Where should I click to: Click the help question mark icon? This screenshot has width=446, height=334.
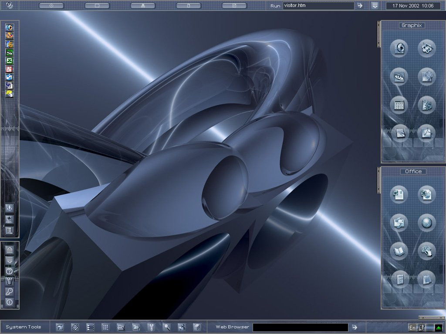click(10, 271)
